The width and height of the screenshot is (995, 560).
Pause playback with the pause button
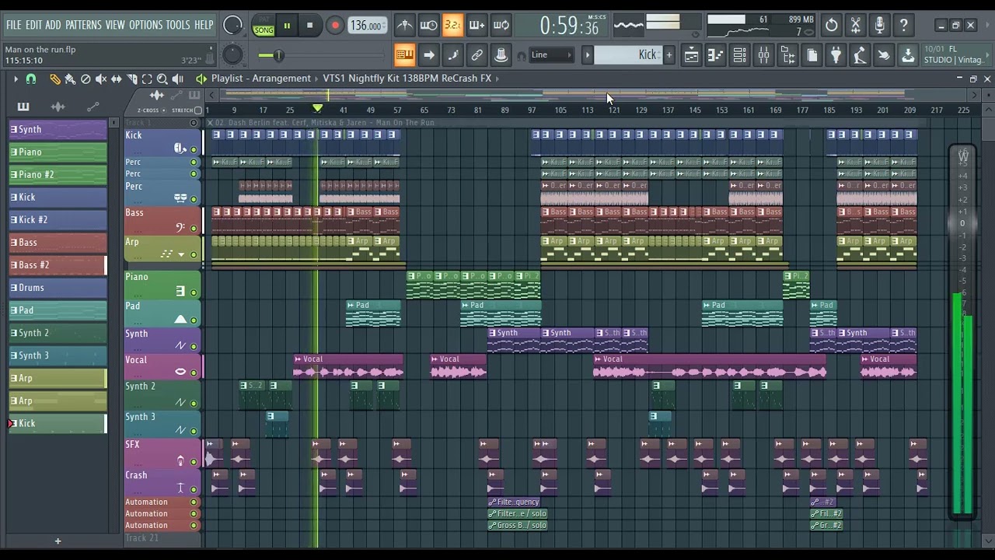pos(287,26)
